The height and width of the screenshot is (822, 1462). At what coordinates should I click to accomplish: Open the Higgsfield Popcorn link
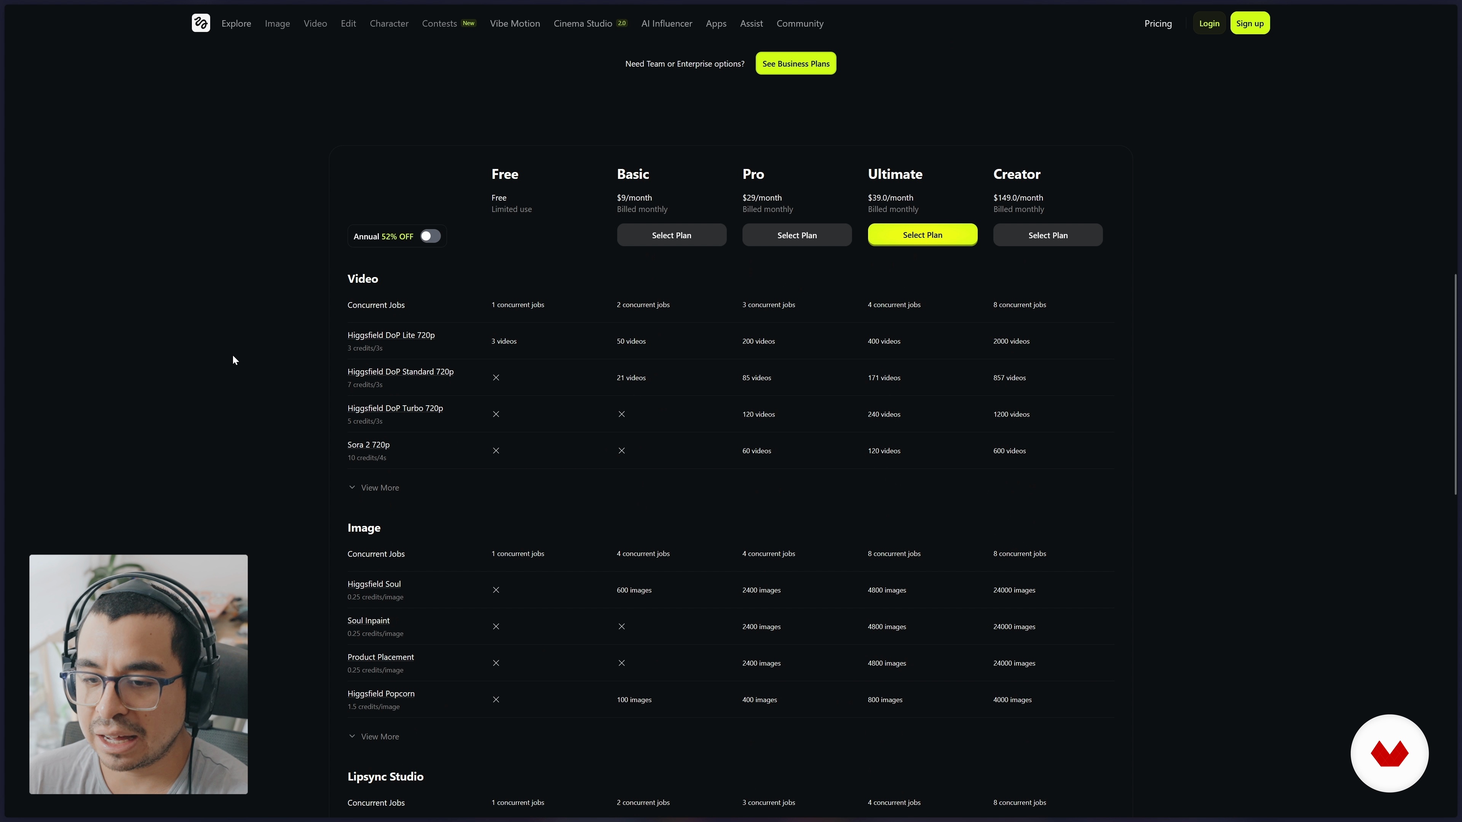pos(381,694)
